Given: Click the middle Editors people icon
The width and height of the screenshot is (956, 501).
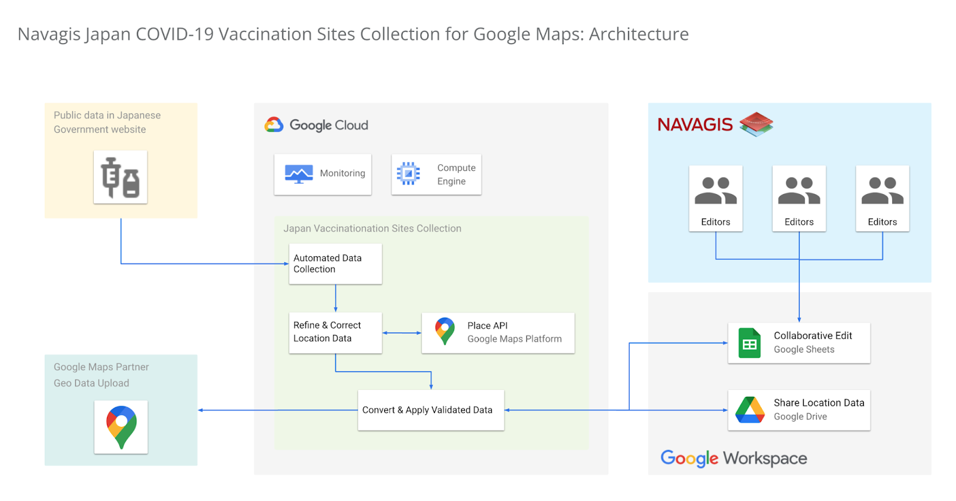Looking at the screenshot, I should (799, 190).
